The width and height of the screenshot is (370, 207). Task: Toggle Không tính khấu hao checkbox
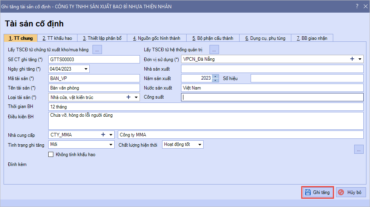tap(51, 155)
